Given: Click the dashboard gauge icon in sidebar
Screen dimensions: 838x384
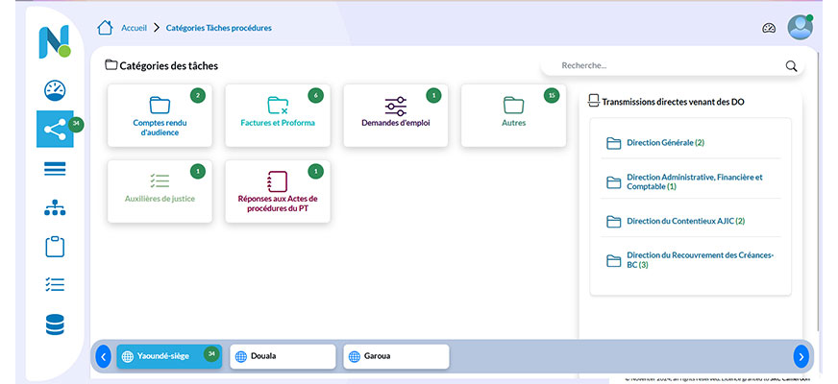Looking at the screenshot, I should coord(55,91).
